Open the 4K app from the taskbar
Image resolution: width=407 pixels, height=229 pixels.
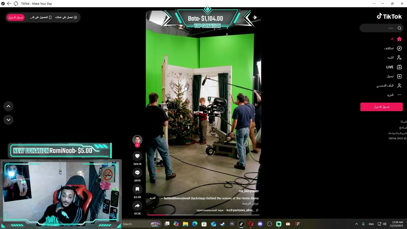pos(232,224)
